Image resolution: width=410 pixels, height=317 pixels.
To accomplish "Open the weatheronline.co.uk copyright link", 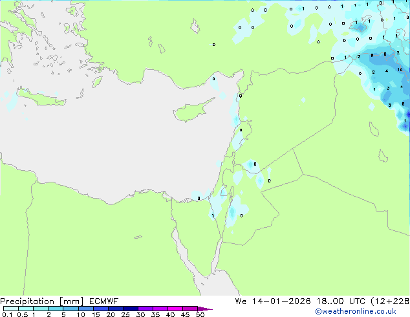I will (x=355, y=311).
